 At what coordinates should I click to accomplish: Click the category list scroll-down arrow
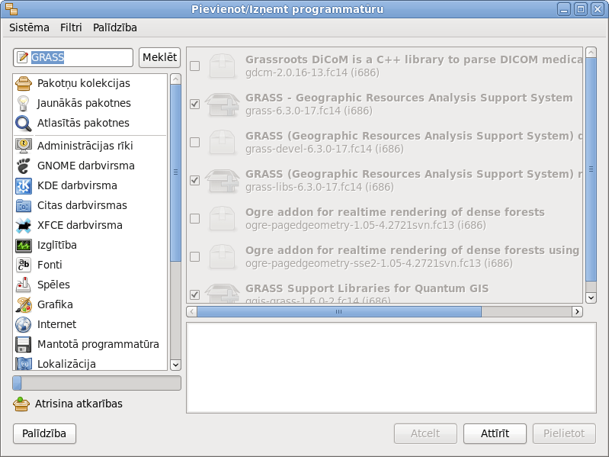(x=175, y=365)
